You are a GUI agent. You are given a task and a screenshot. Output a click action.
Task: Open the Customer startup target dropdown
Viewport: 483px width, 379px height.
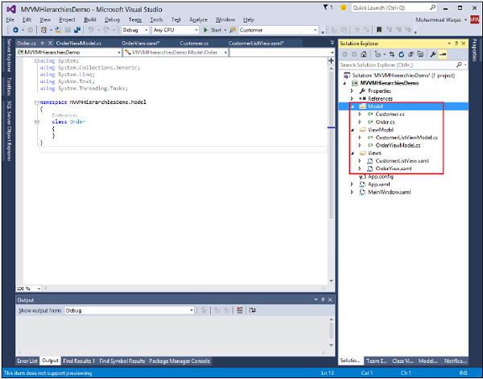point(279,30)
